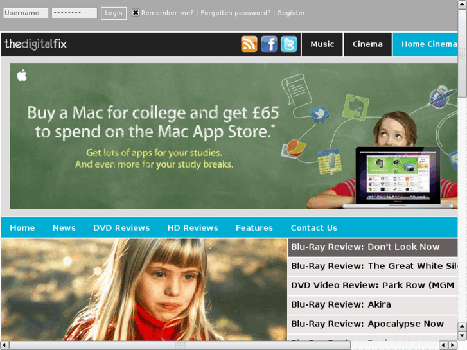Screen dimensions: 467x350
Task: Open the Forgotten password link
Action: (x=235, y=13)
